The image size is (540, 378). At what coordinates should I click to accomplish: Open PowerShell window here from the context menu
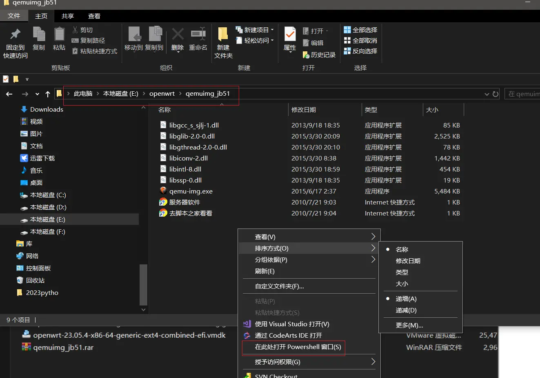point(298,347)
